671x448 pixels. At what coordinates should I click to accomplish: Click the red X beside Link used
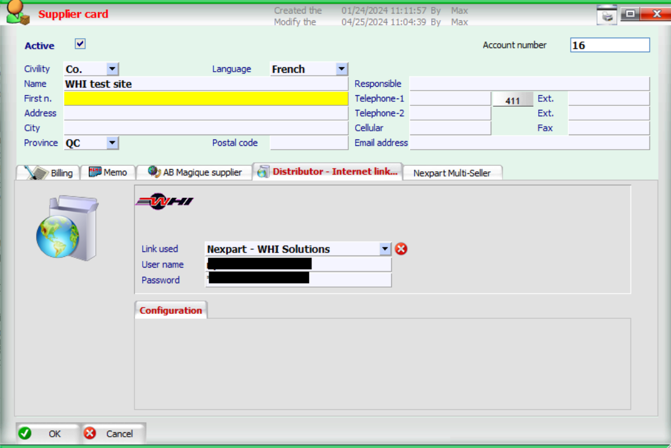click(x=401, y=249)
